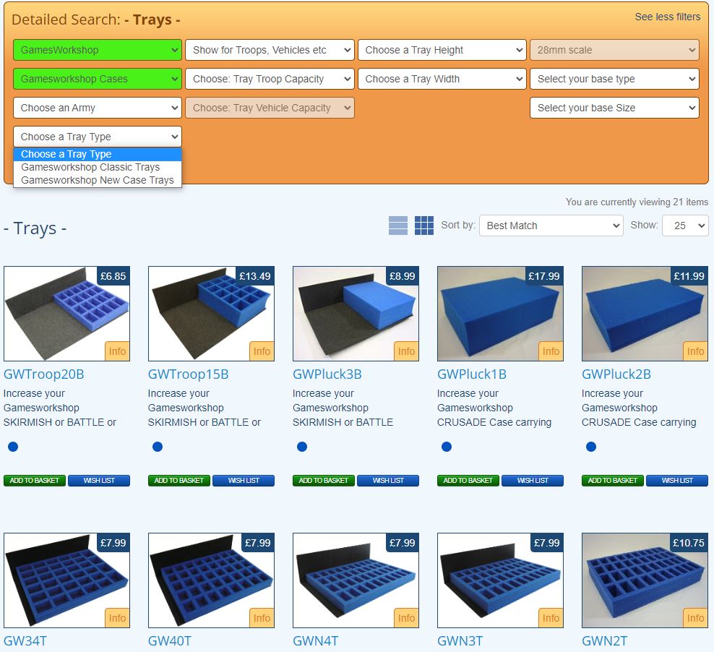
Task: Add GWTroop20B to basket
Action: click(35, 481)
